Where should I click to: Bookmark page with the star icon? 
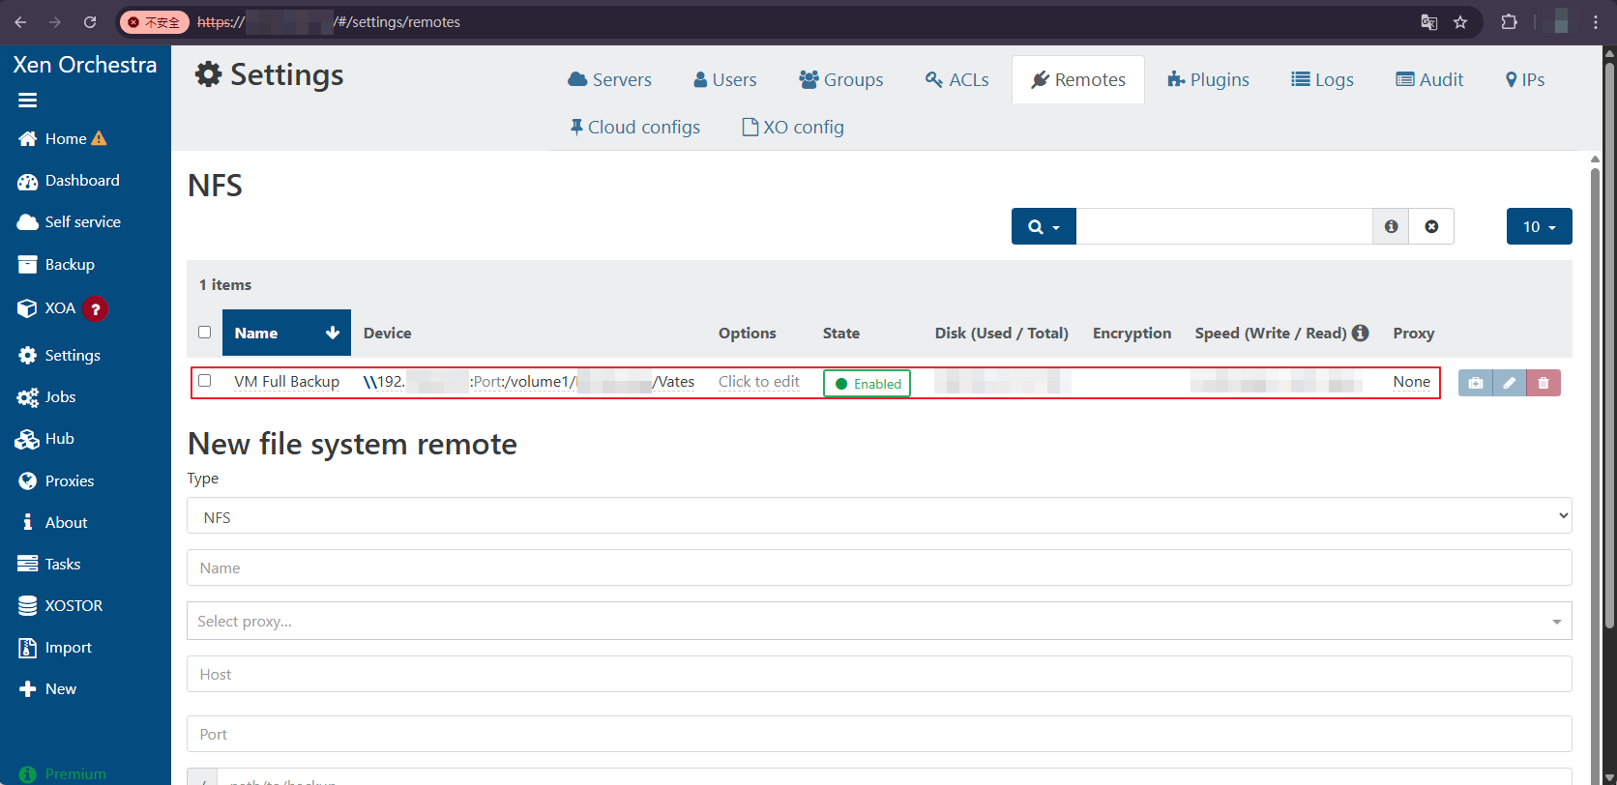1460,22
